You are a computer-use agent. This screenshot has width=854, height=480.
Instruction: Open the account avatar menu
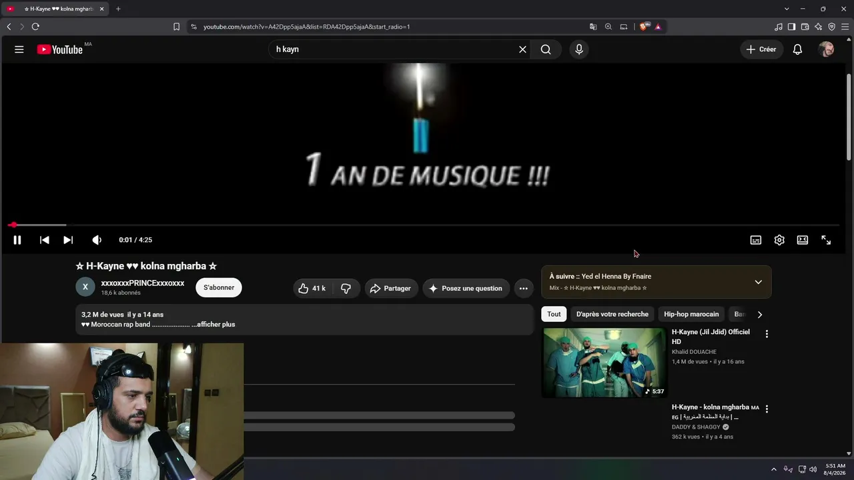pyautogui.click(x=826, y=49)
